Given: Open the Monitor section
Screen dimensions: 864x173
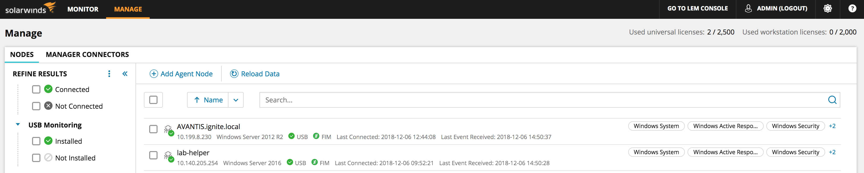Looking at the screenshot, I should click(x=83, y=9).
